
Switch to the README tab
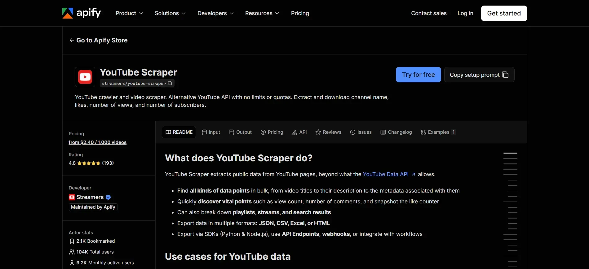(179, 132)
